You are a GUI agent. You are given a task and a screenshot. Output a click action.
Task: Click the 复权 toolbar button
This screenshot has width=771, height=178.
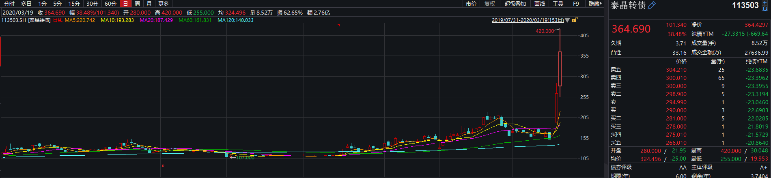tap(490, 4)
